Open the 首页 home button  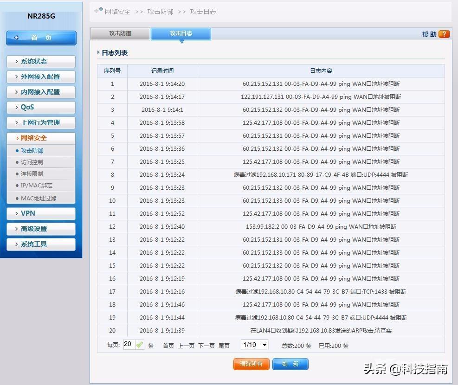(x=41, y=38)
